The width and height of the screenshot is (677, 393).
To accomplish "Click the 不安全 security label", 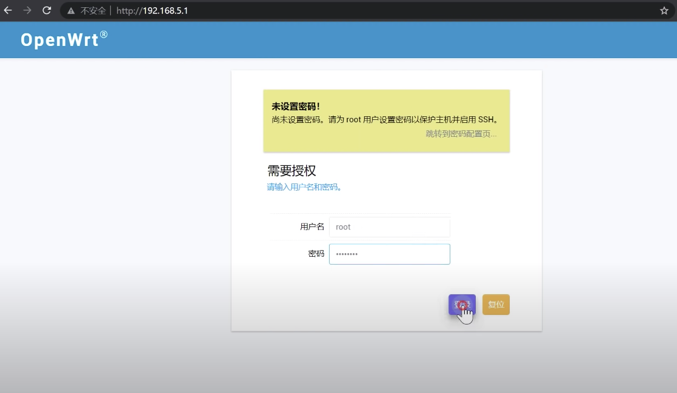I will coord(93,11).
